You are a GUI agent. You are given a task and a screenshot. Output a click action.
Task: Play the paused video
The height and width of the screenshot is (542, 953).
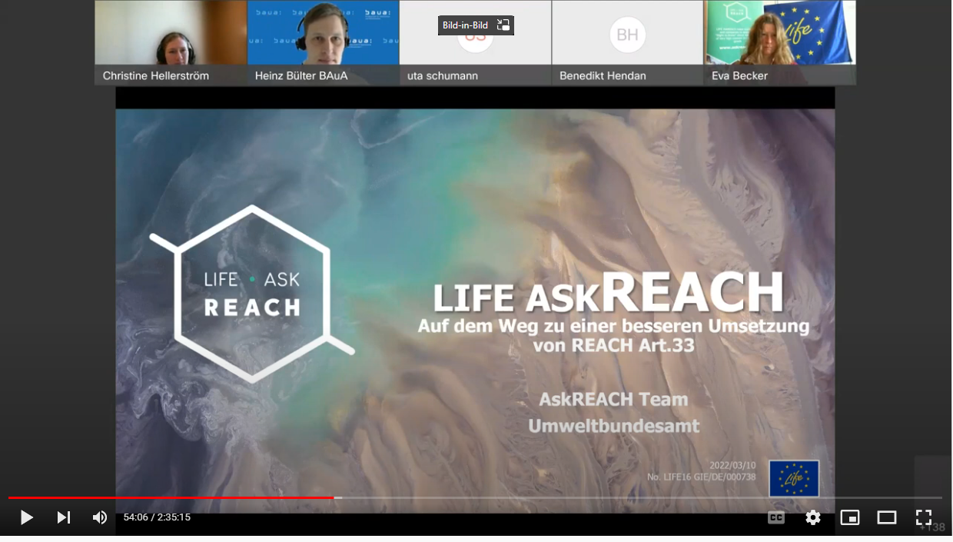tap(26, 517)
